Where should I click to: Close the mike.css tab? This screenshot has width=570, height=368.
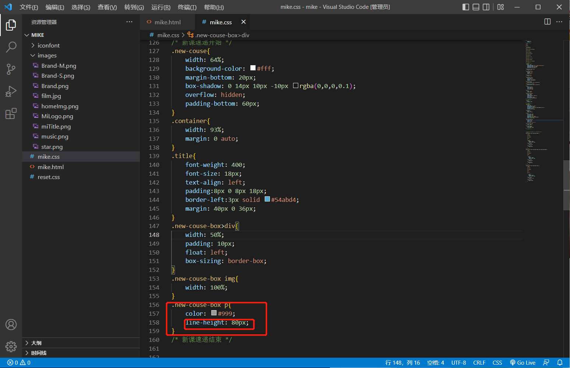click(x=243, y=22)
